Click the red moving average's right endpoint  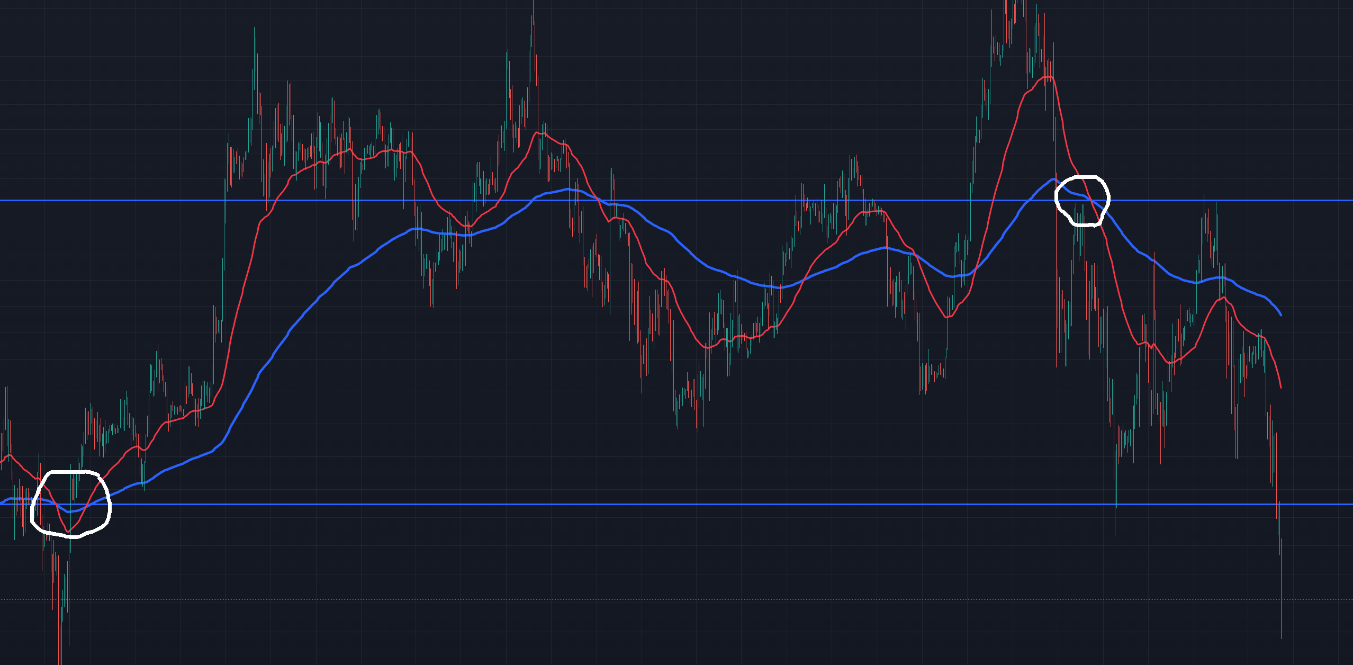point(1281,388)
